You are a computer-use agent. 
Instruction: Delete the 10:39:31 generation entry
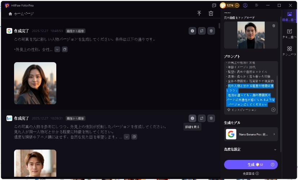click(211, 118)
